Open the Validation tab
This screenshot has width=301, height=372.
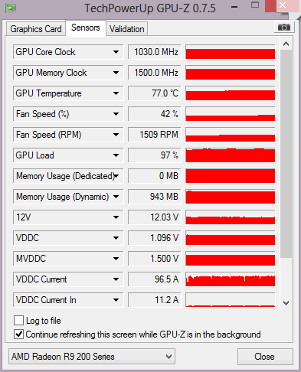tap(126, 29)
